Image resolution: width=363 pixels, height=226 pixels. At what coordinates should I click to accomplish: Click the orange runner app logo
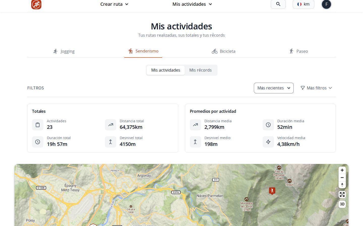point(36,4)
